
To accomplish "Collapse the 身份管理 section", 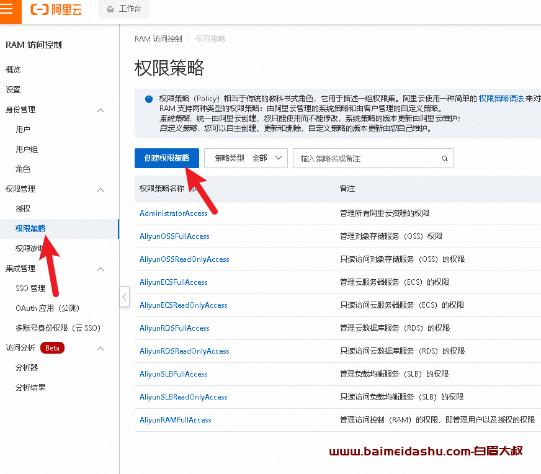I will 101,110.
